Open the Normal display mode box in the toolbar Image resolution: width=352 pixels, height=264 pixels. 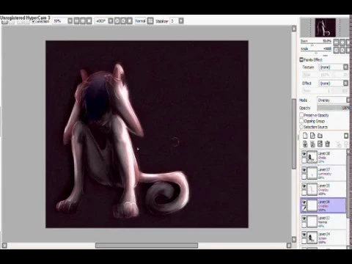[141, 21]
